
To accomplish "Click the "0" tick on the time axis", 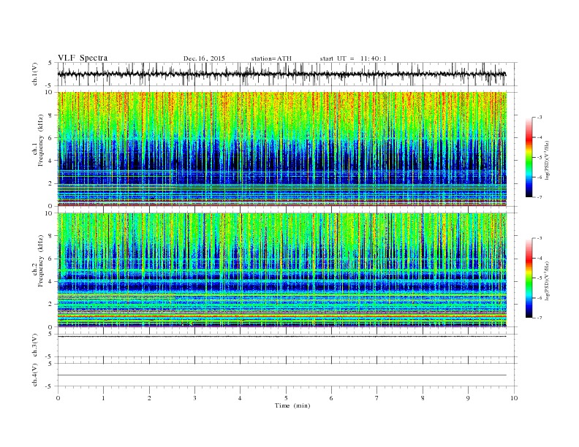I will pos(58,398).
